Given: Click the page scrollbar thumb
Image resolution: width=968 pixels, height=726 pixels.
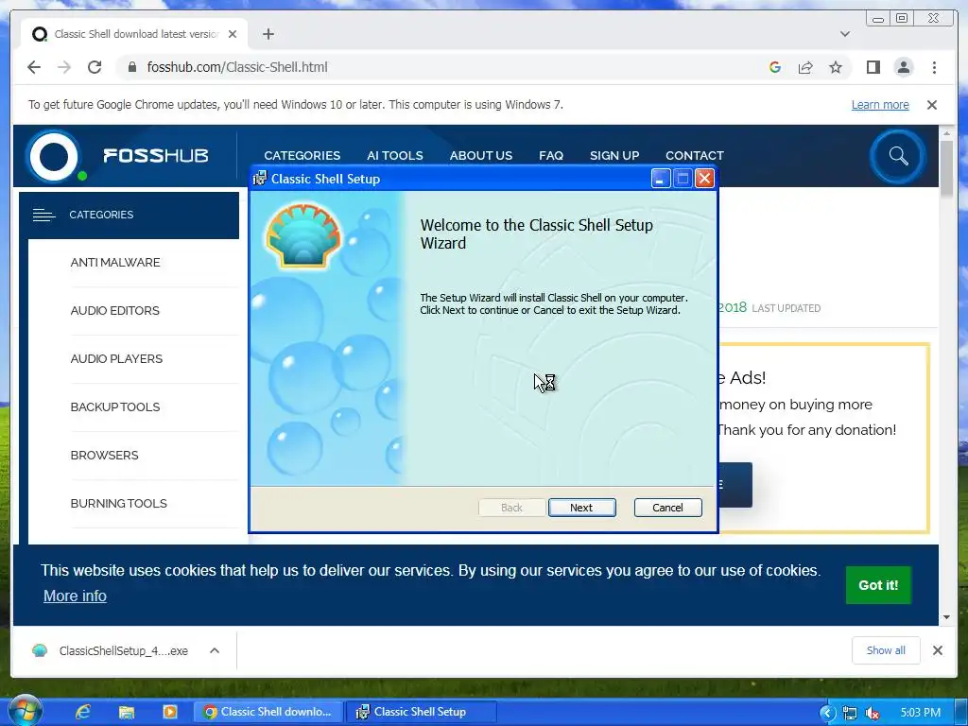Looking at the screenshot, I should [946, 169].
